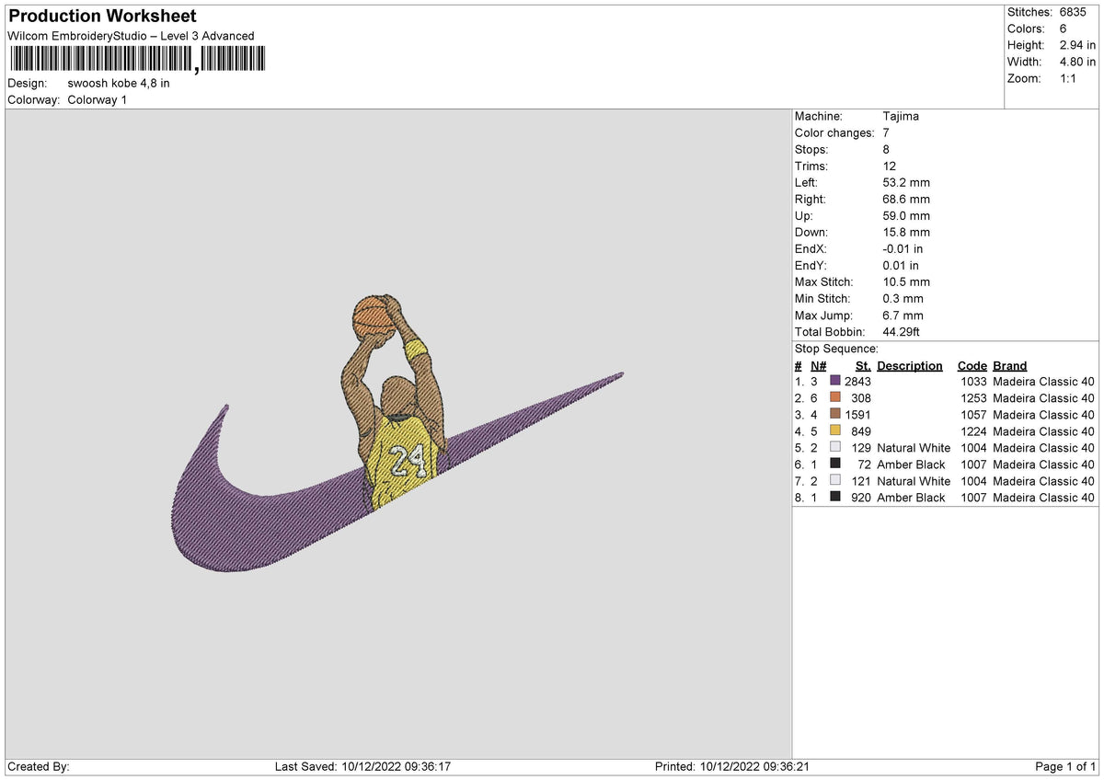This screenshot has width=1104, height=780.
Task: Click the design barcode image
Action: pyautogui.click(x=136, y=61)
